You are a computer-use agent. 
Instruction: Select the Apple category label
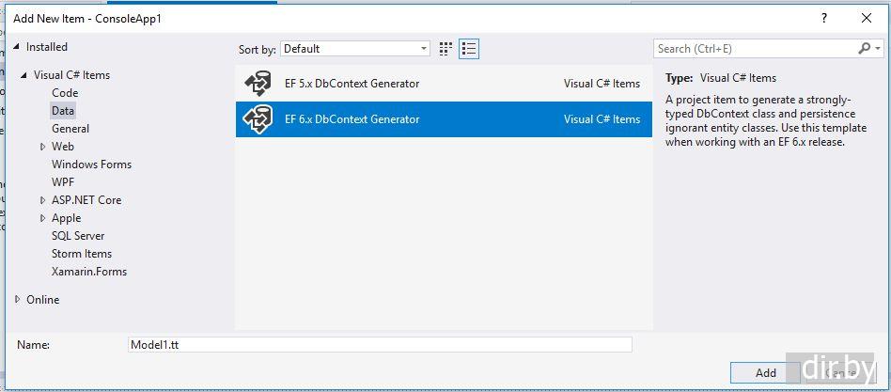66,218
